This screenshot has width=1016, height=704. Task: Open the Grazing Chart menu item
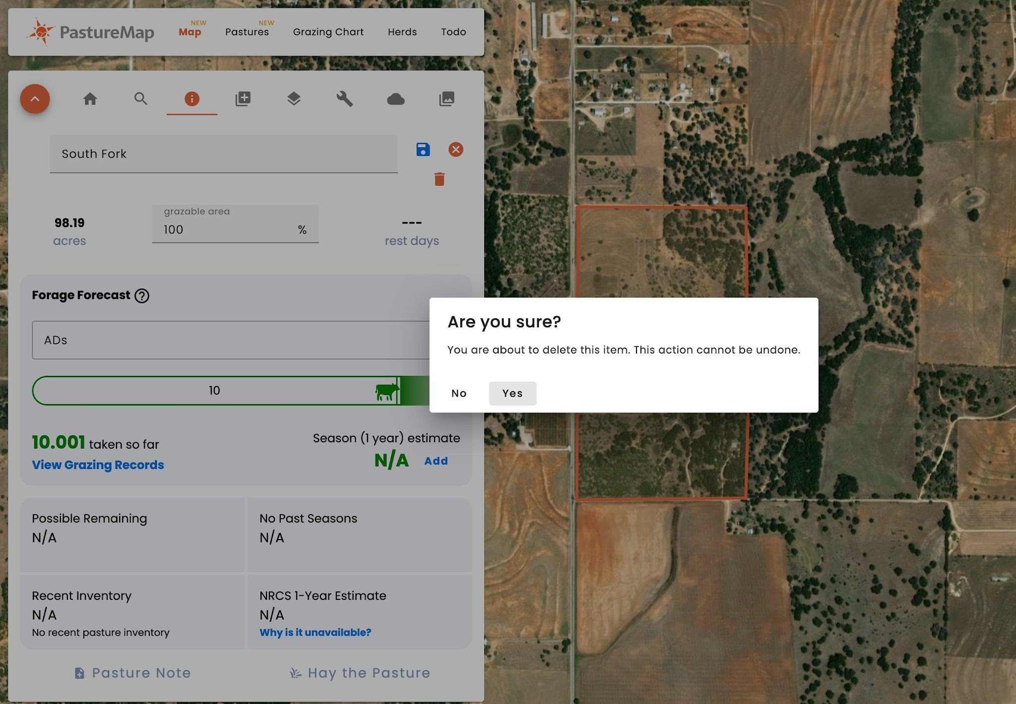[328, 32]
